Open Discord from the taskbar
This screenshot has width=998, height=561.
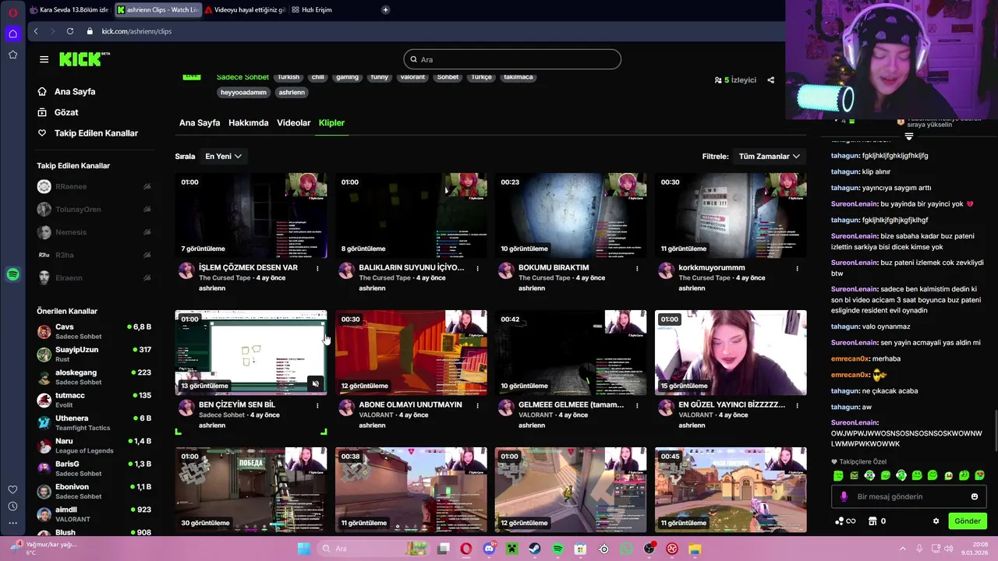(489, 549)
